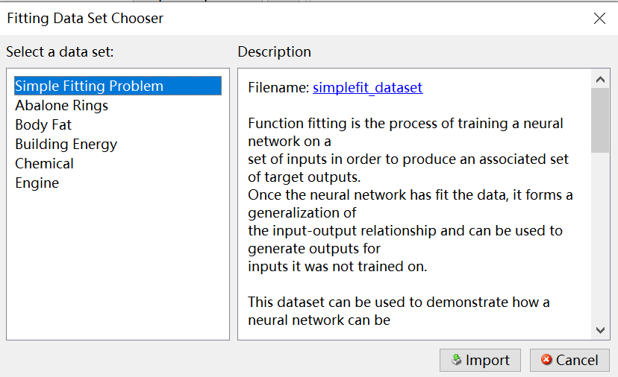Pick Building Energy in the data set list
This screenshot has height=377, width=618.
pyautogui.click(x=66, y=145)
